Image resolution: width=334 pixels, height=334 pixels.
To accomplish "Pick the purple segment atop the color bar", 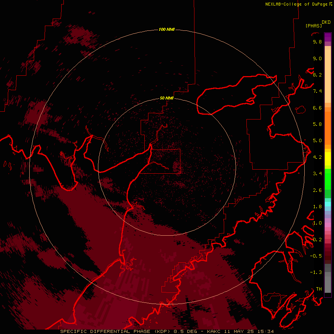I will tap(328, 37).
